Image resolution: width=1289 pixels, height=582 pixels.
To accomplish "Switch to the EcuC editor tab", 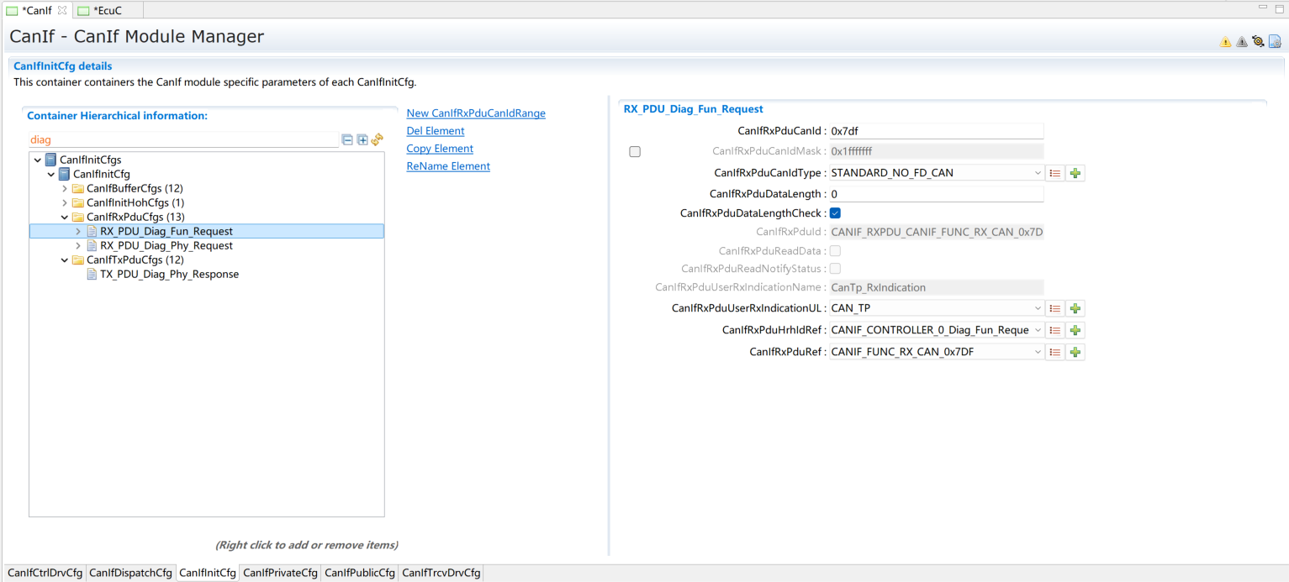I will point(107,10).
